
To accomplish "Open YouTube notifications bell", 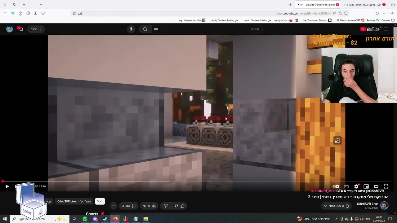I will coord(20,29).
